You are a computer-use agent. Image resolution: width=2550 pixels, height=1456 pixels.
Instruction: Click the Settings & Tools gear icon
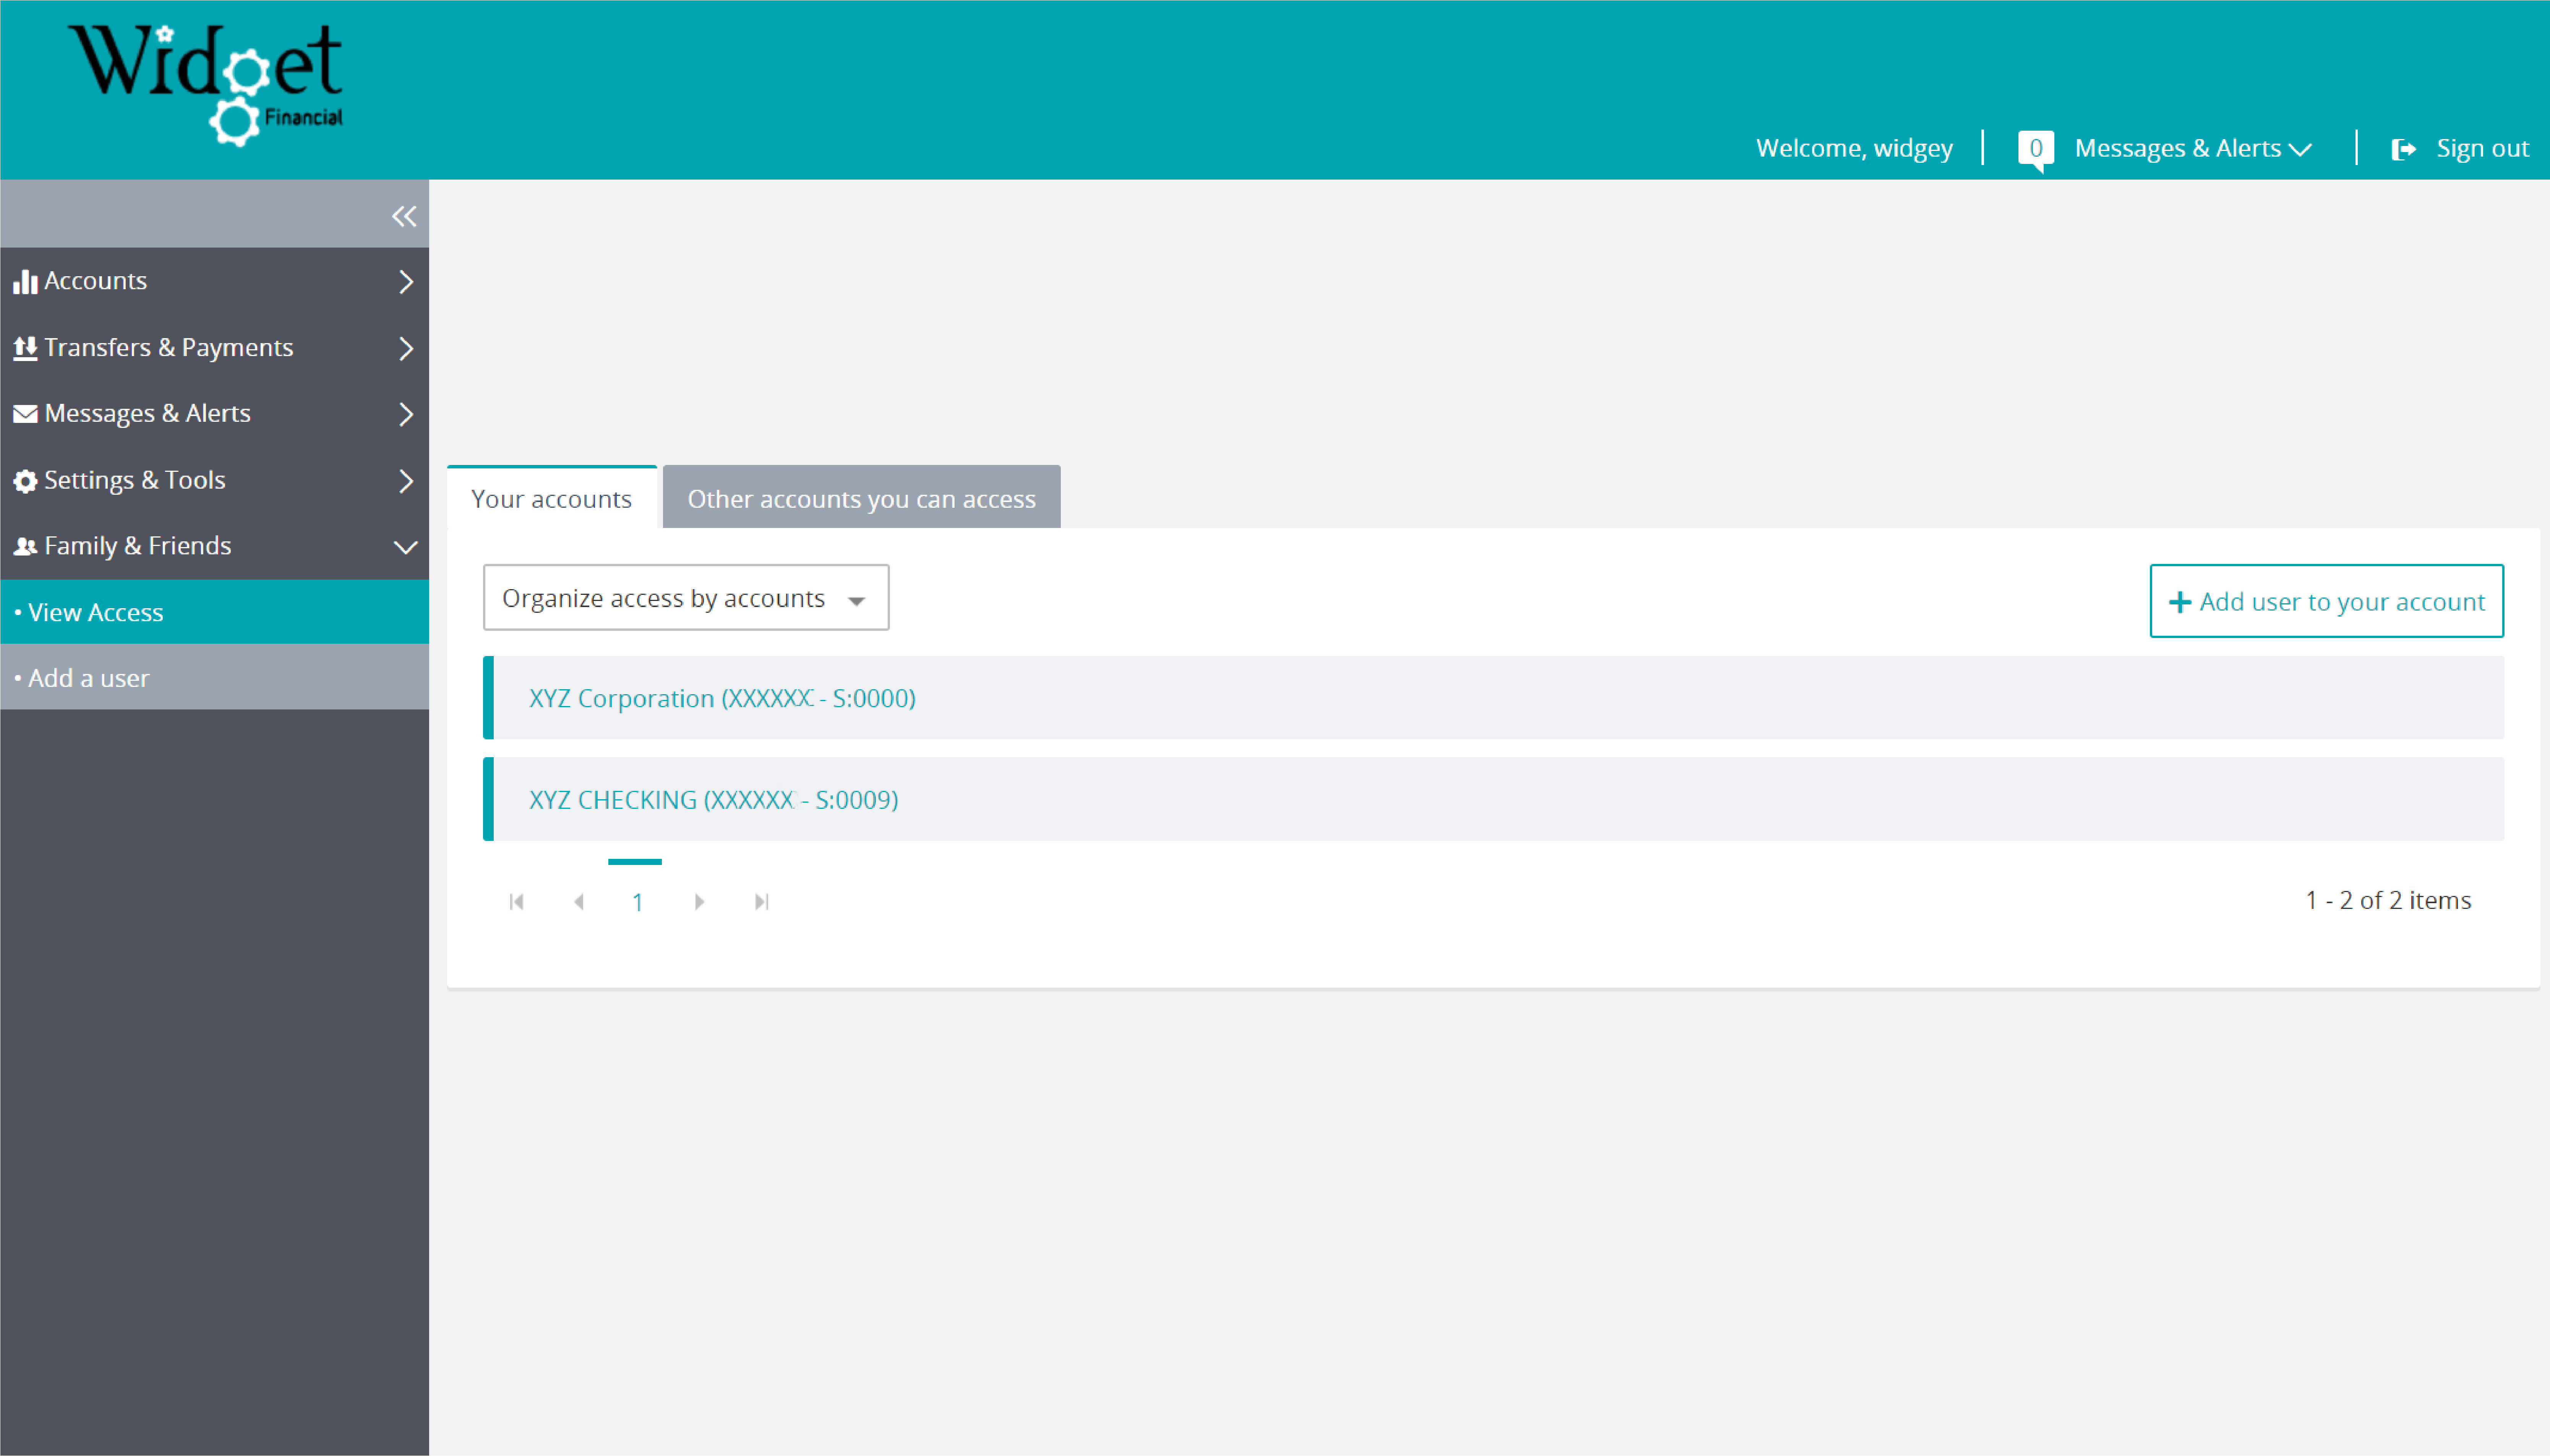(25, 479)
